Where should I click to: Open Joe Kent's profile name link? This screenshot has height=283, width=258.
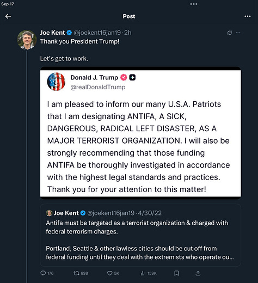(52, 33)
